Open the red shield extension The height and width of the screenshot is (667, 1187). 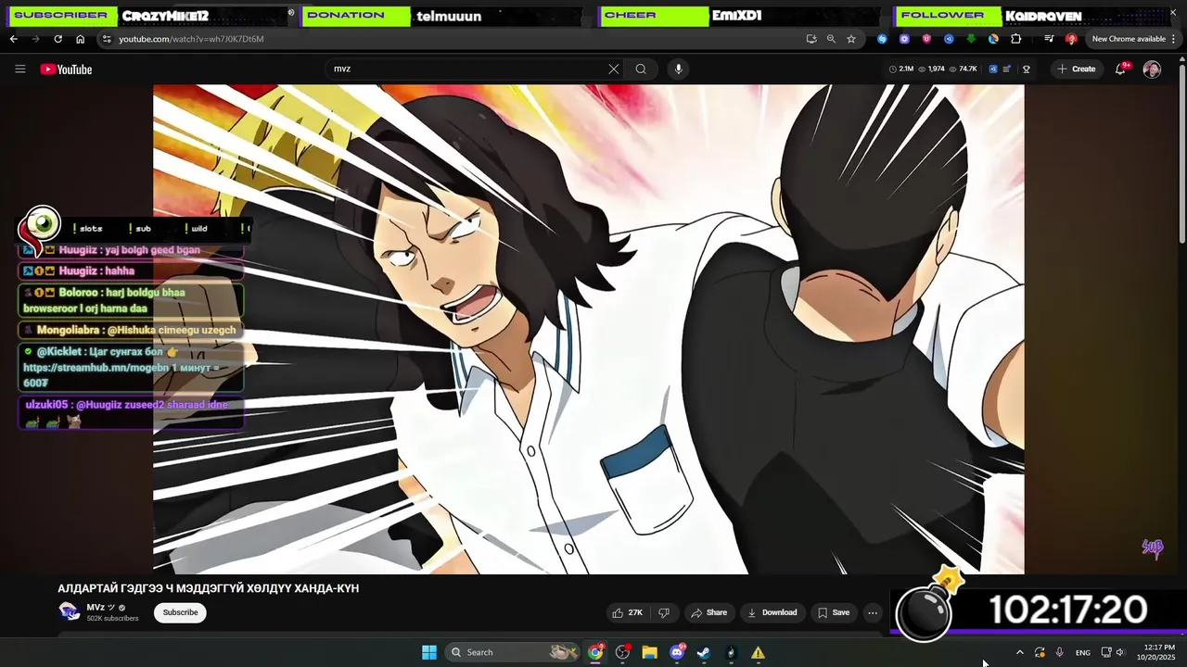926,39
